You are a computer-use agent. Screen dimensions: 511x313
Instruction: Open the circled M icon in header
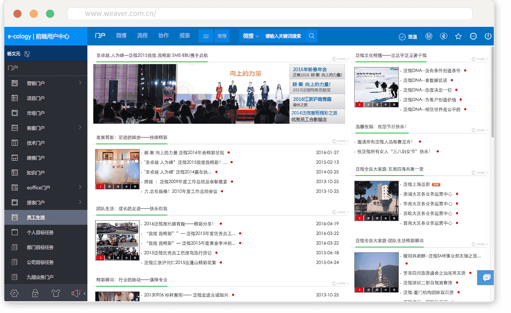429,36
